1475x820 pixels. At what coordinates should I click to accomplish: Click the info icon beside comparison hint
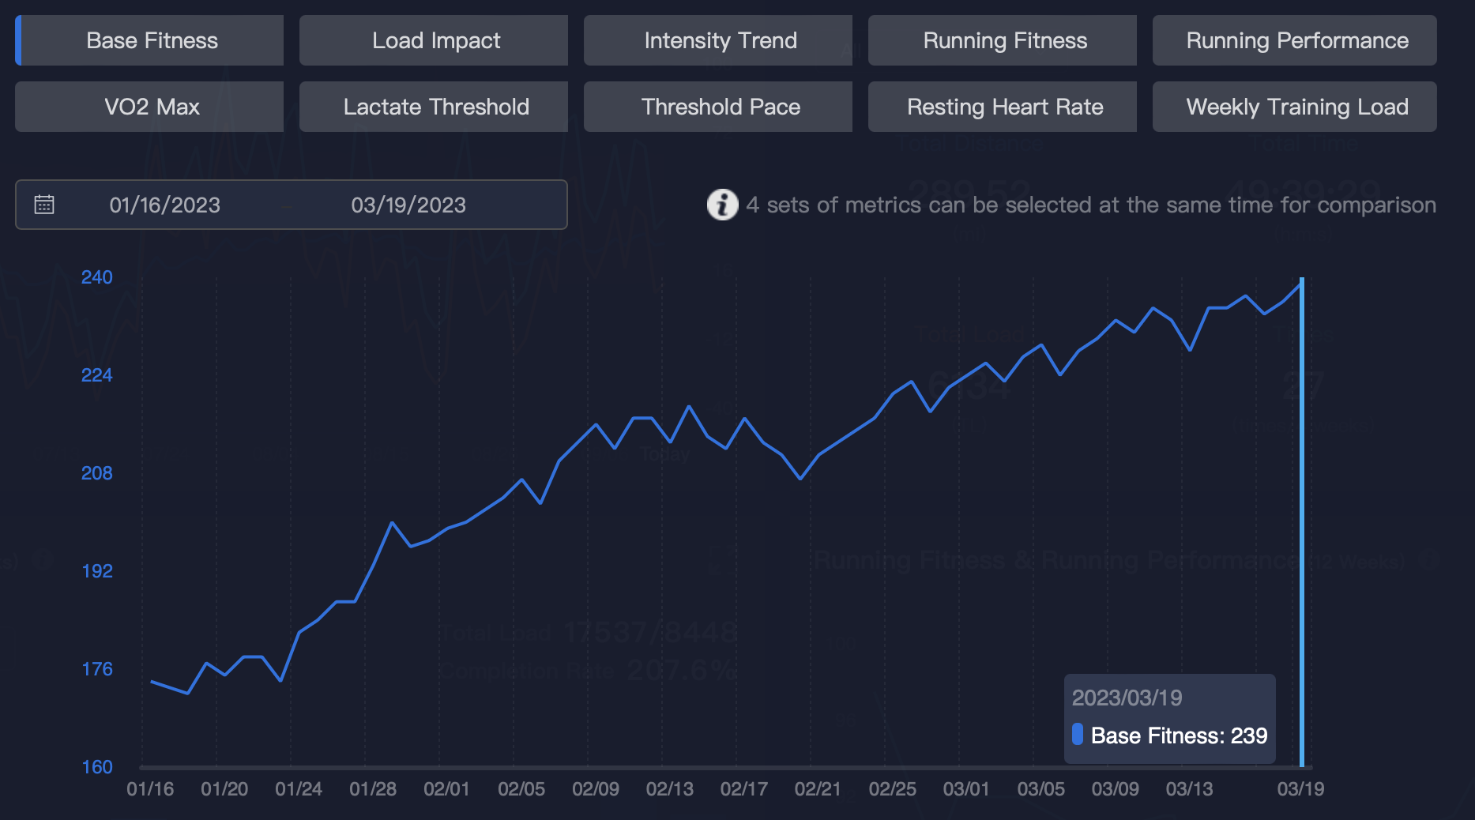[x=722, y=205]
